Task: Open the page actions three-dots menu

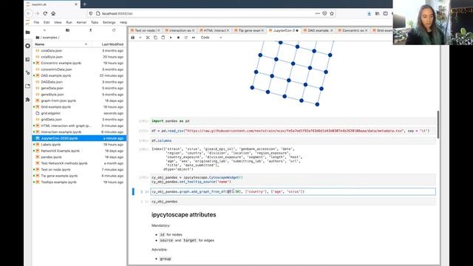Action: 317,13
